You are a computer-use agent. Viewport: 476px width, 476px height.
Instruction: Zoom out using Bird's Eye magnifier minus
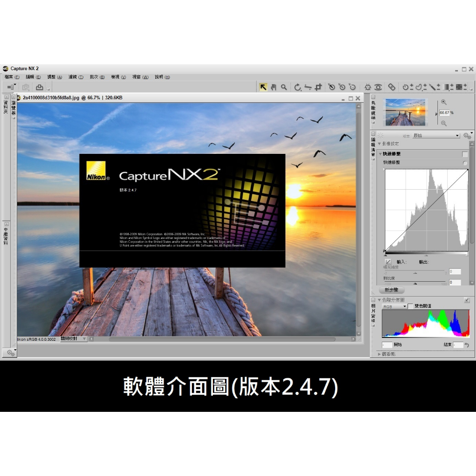point(444,123)
